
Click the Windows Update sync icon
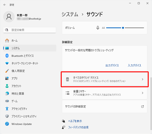click(7, 124)
